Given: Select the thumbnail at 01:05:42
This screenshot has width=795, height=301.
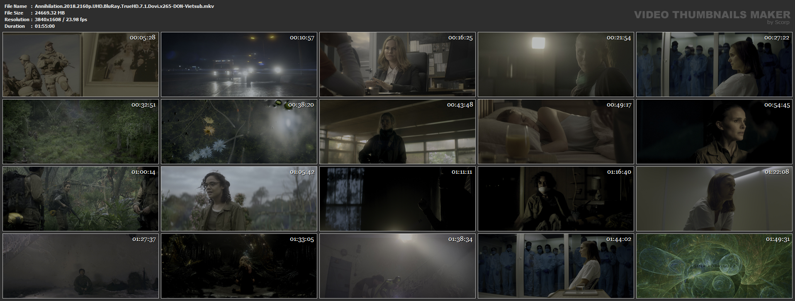Looking at the screenshot, I should coord(239,199).
